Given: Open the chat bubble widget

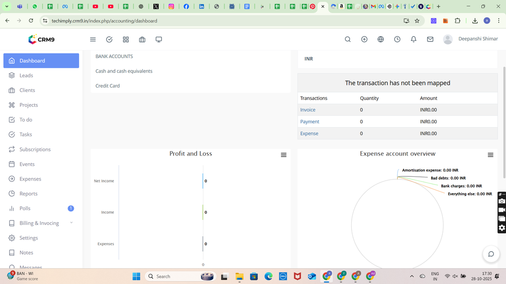Looking at the screenshot, I should coord(491,254).
